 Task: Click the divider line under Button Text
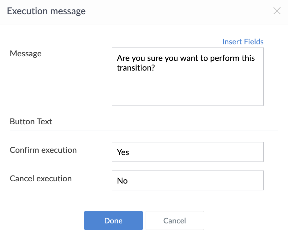click(144, 130)
